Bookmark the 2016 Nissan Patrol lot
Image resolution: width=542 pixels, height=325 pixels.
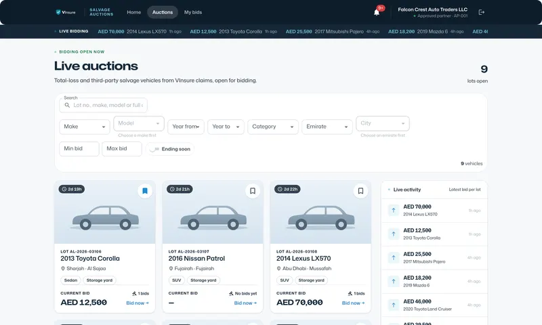253,191
